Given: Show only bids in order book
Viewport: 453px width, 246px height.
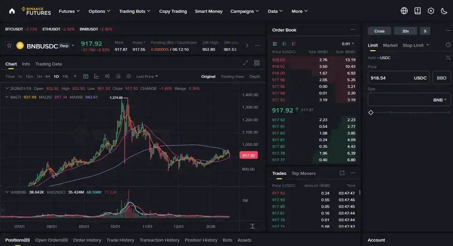Looking at the screenshot, I should (x=284, y=44).
